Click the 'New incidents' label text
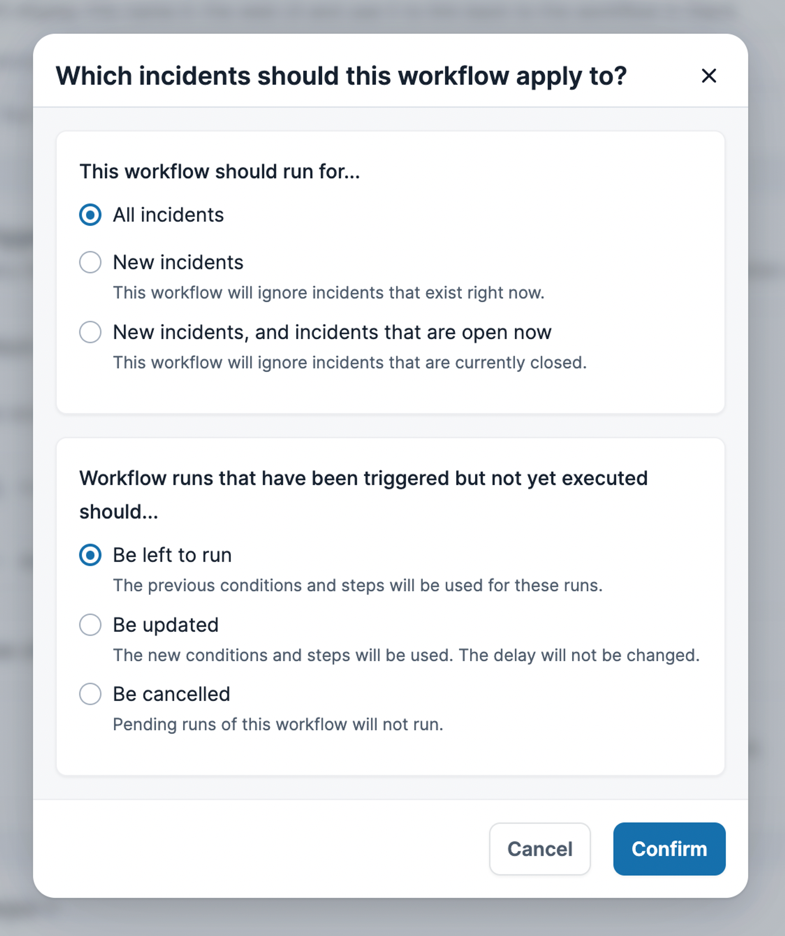785x936 pixels. click(178, 262)
